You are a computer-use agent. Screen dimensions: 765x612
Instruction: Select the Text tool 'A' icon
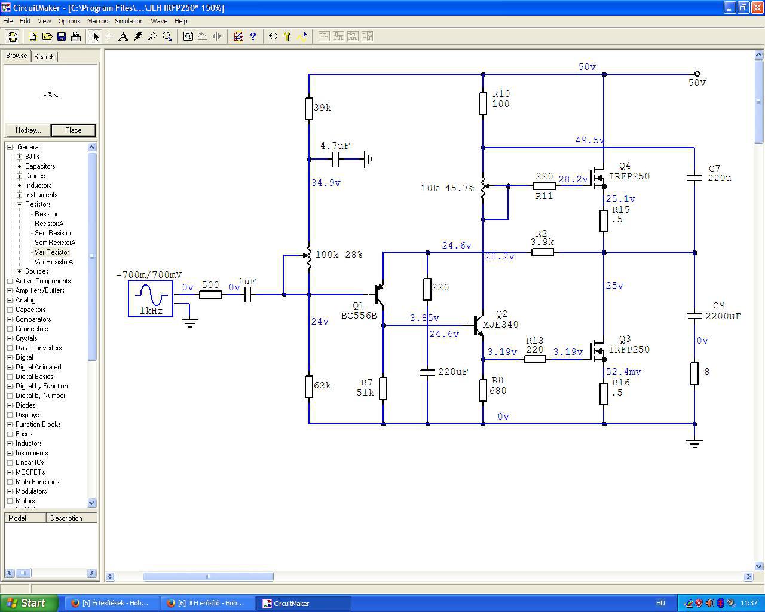coord(123,36)
